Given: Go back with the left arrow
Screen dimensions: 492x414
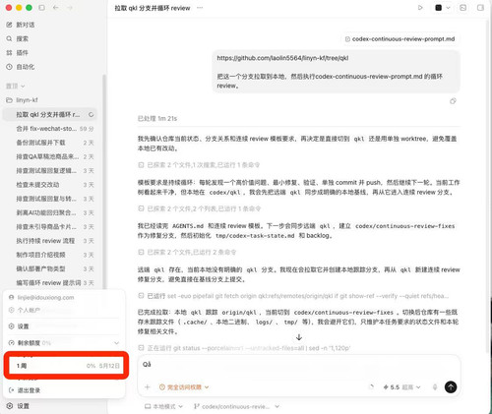Looking at the screenshot, I should click(56, 8).
